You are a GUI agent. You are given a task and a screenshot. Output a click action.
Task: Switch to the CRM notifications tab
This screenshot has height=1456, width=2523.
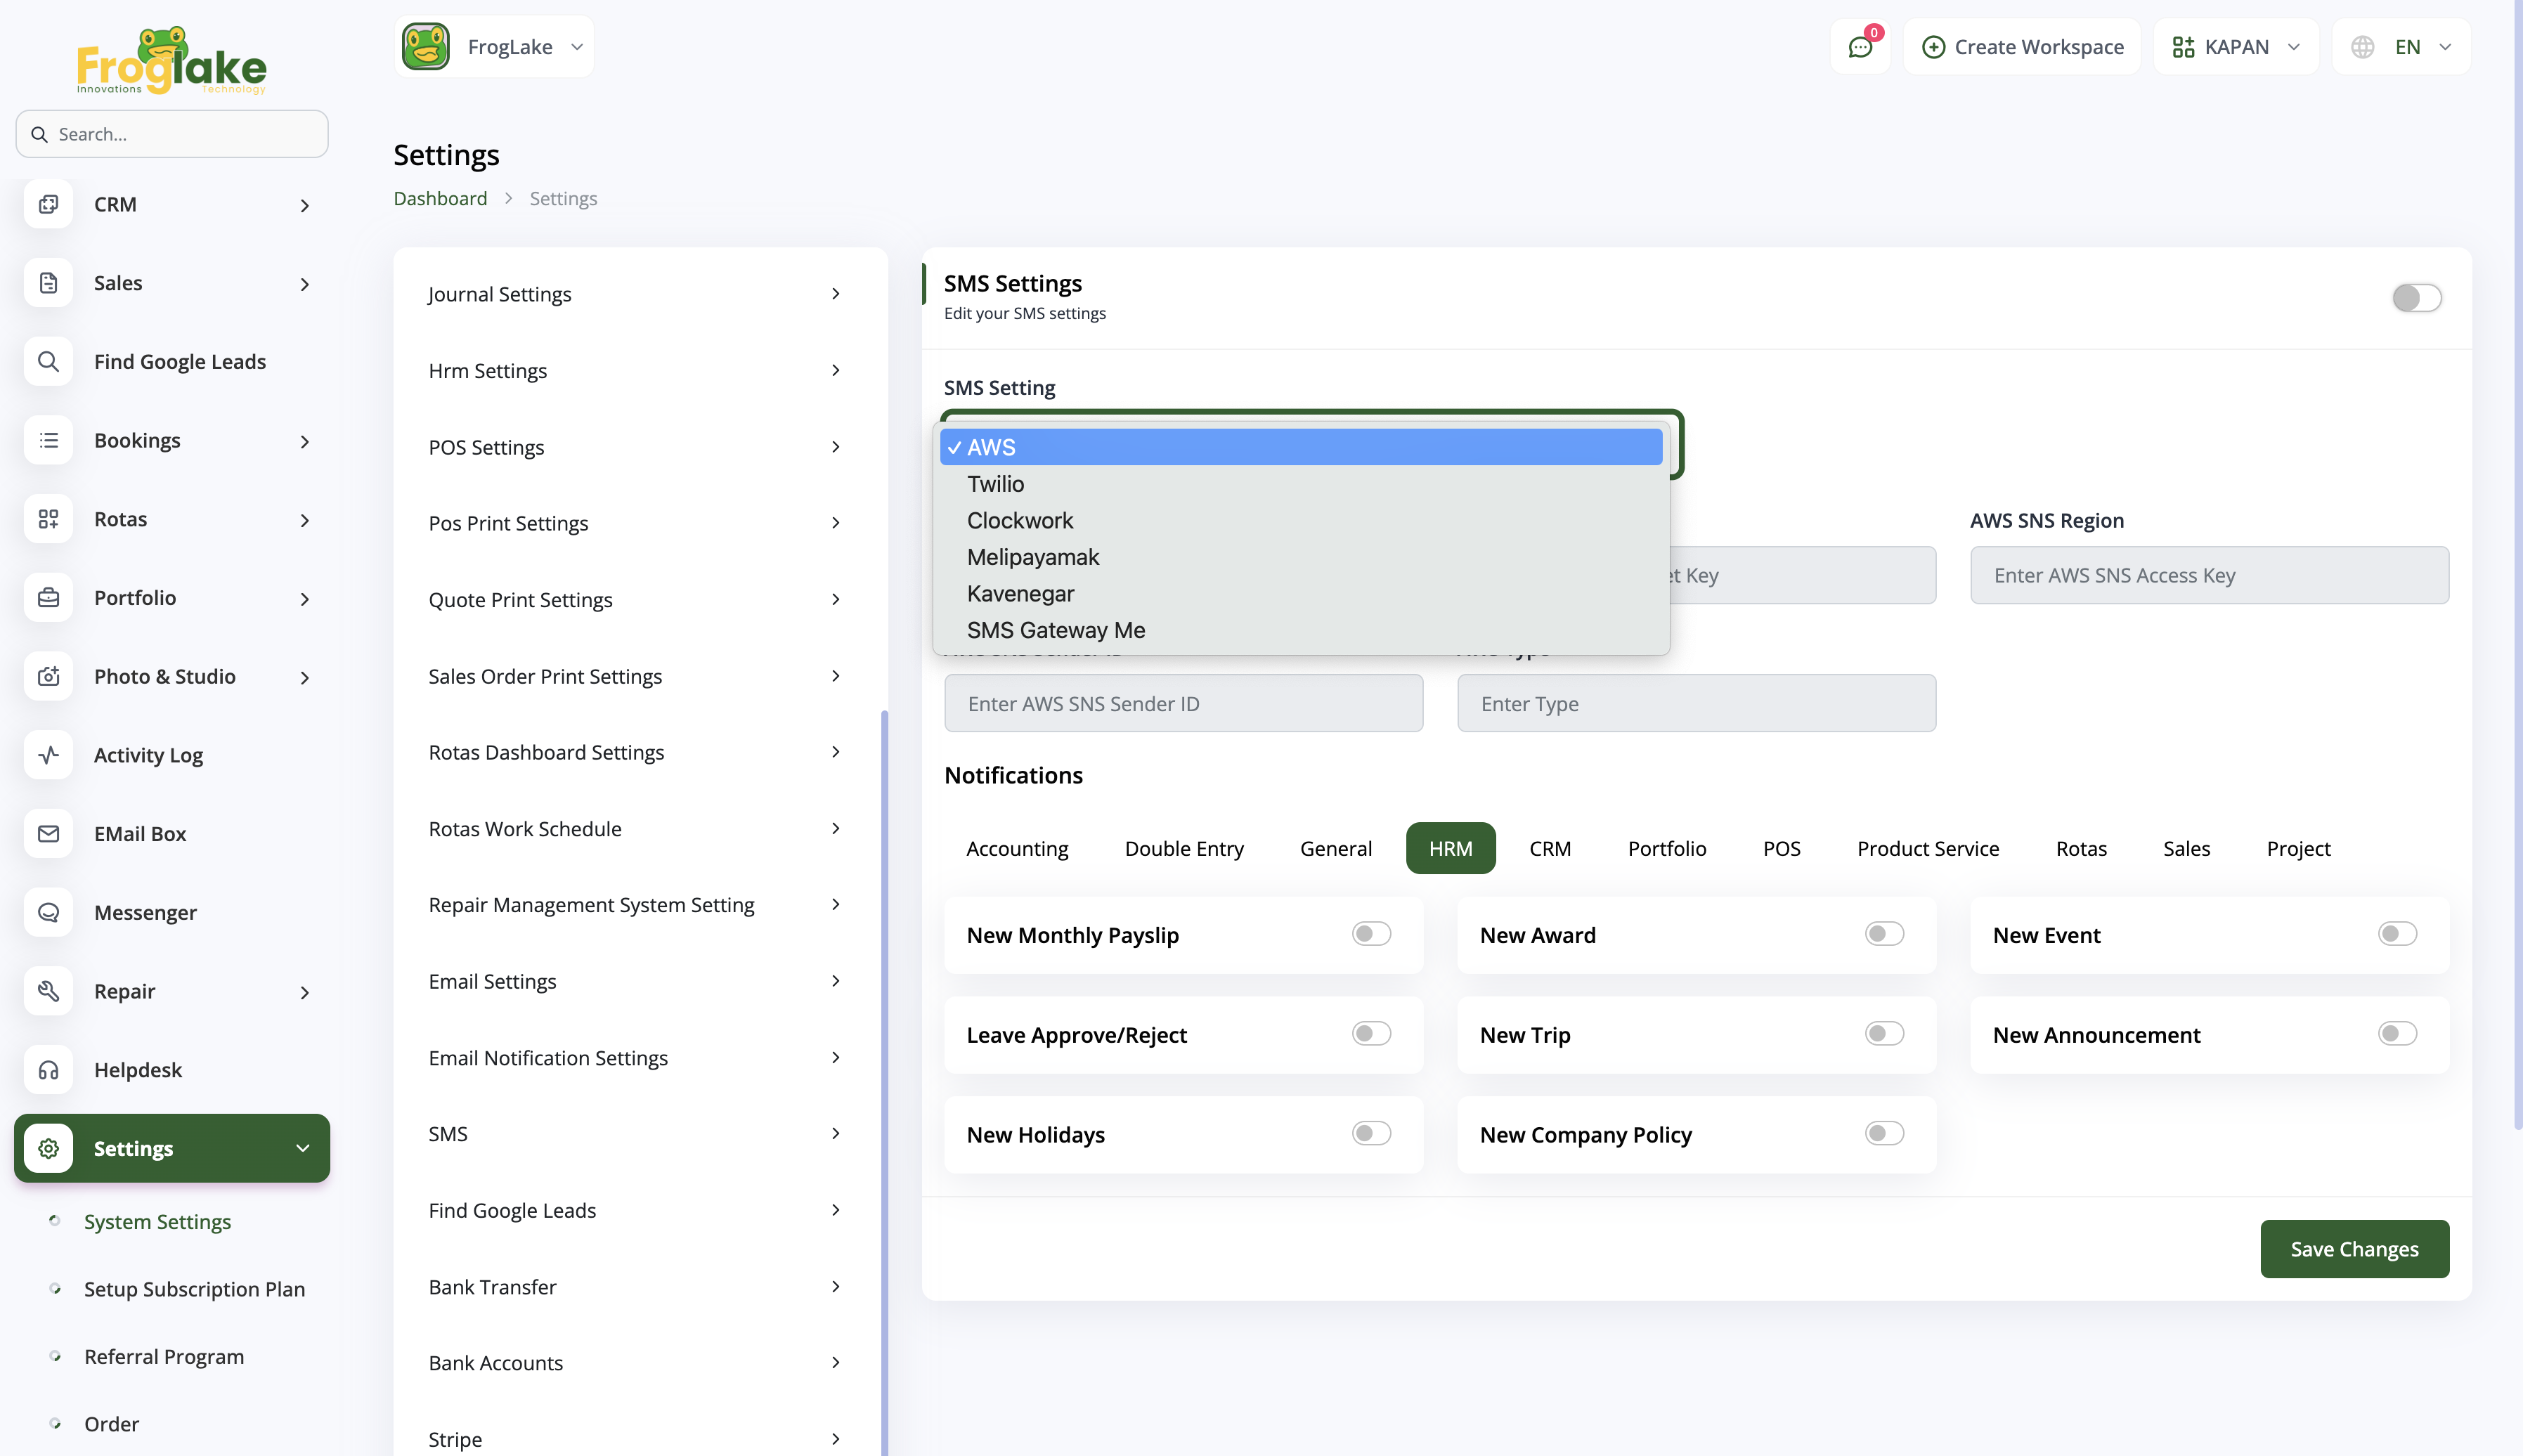(1549, 848)
